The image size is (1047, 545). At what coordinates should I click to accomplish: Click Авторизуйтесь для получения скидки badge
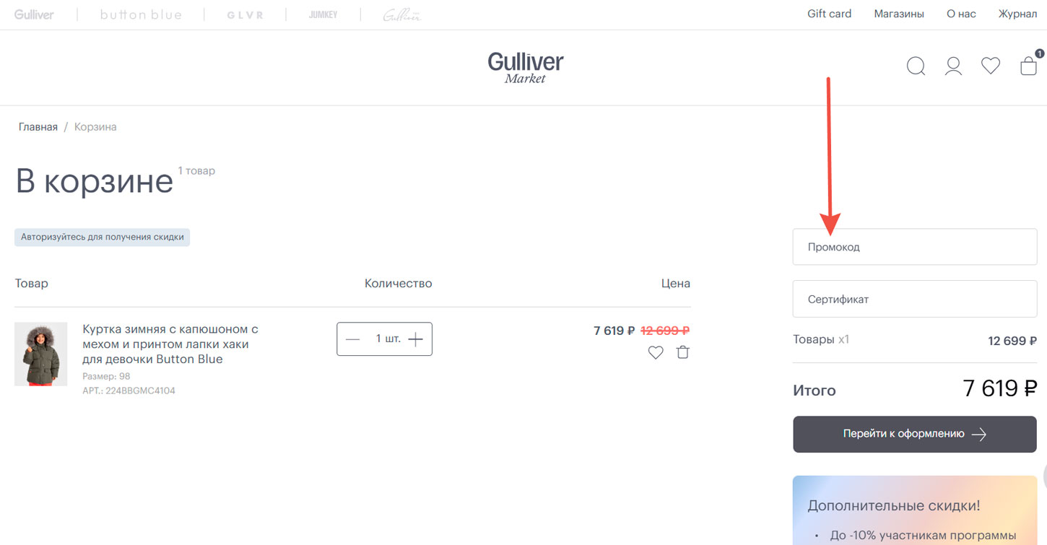[x=102, y=237]
